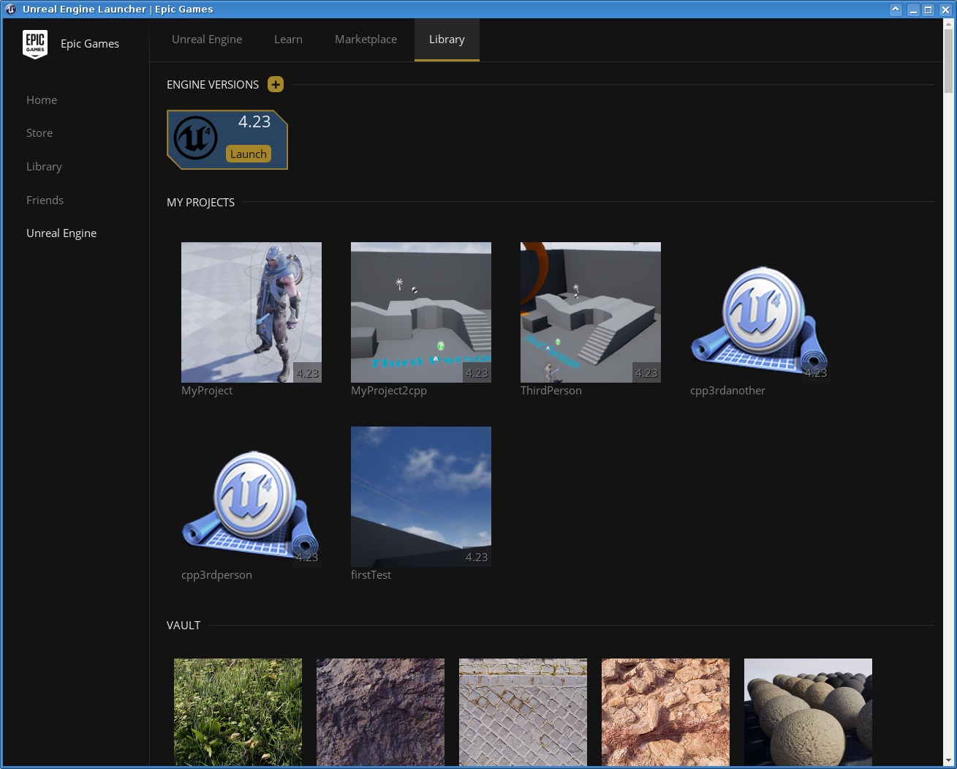Image resolution: width=957 pixels, height=769 pixels.
Task: Click the vertical scrollbar thumb
Action: (949, 60)
